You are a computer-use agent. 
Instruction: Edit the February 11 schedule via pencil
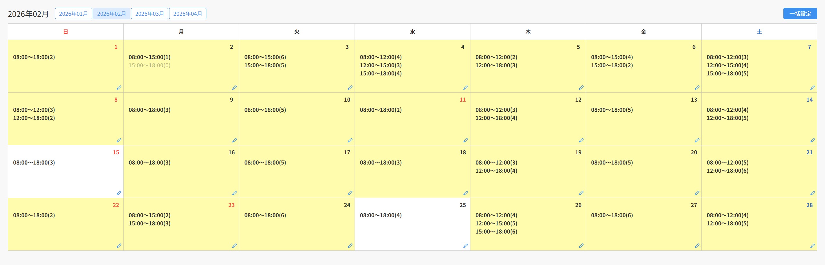pyautogui.click(x=466, y=140)
